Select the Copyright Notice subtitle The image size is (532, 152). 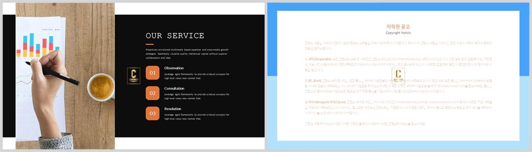coord(398,33)
